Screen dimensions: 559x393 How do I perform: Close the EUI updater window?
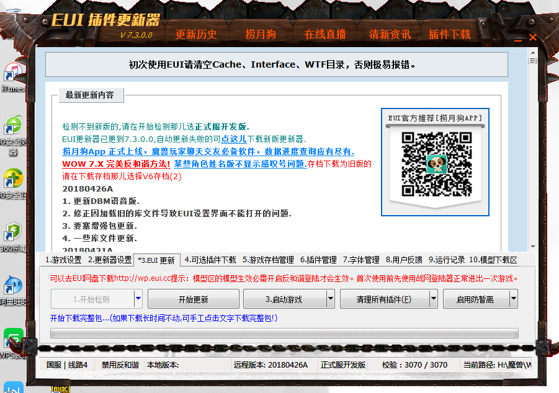(533, 37)
